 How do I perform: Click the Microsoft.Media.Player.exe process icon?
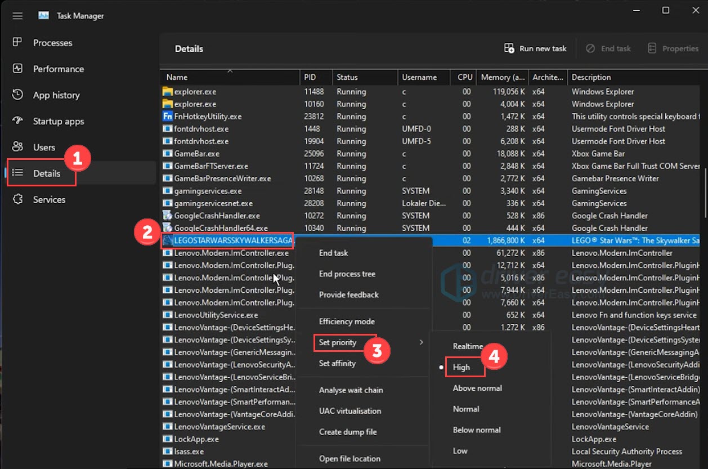click(x=167, y=463)
